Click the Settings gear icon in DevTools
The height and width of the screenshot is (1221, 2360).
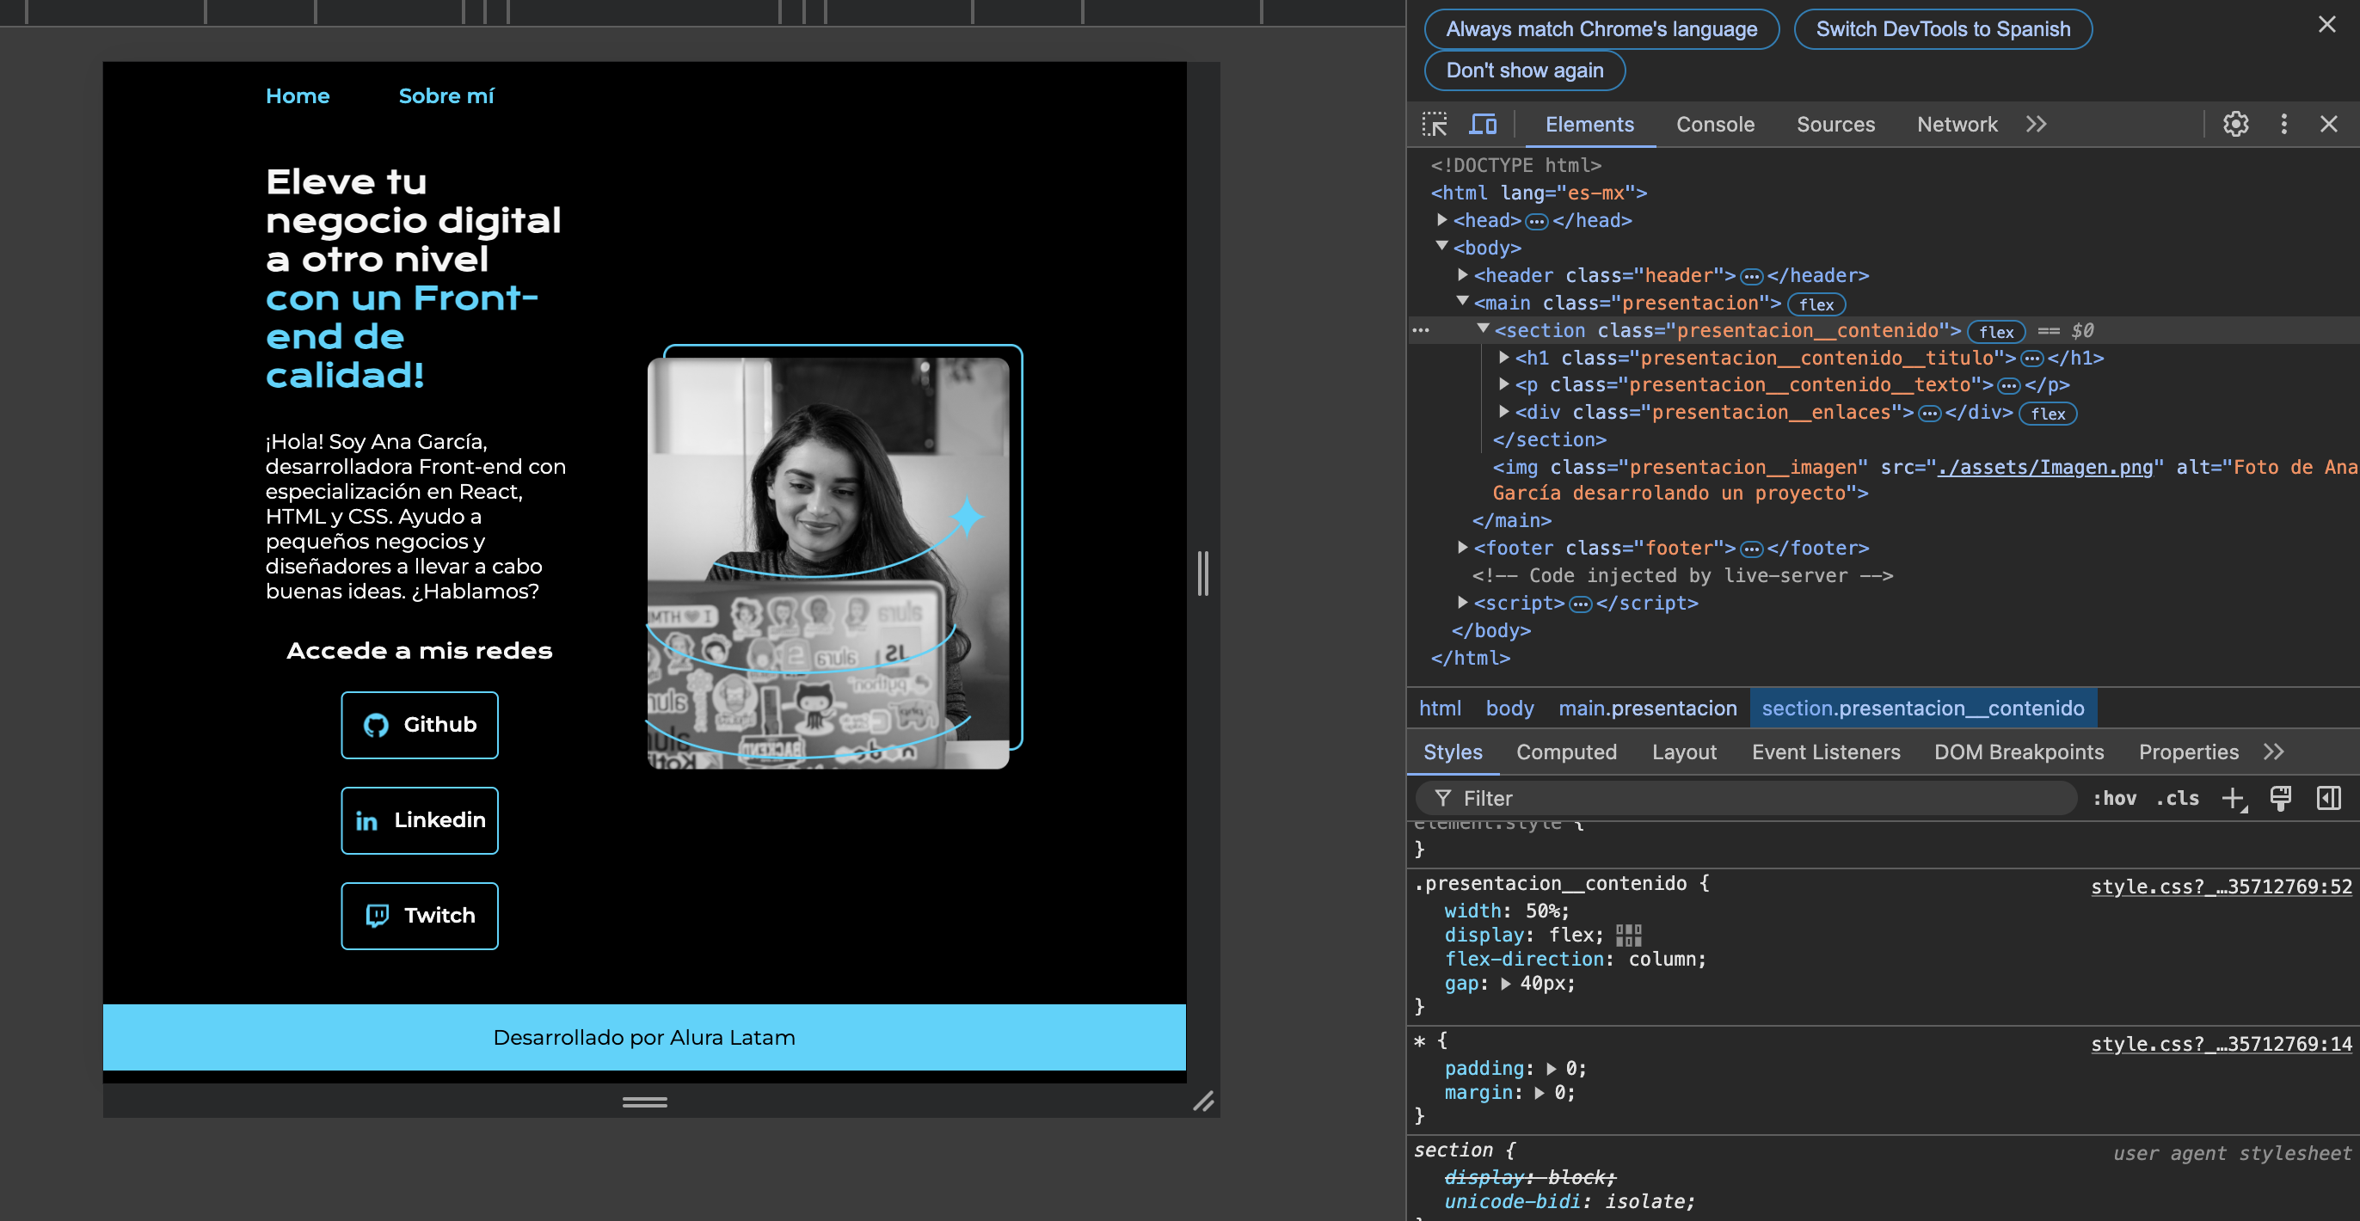(x=2235, y=123)
